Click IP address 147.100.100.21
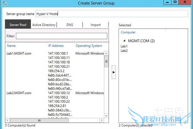The image size is (193, 129). [59, 66]
